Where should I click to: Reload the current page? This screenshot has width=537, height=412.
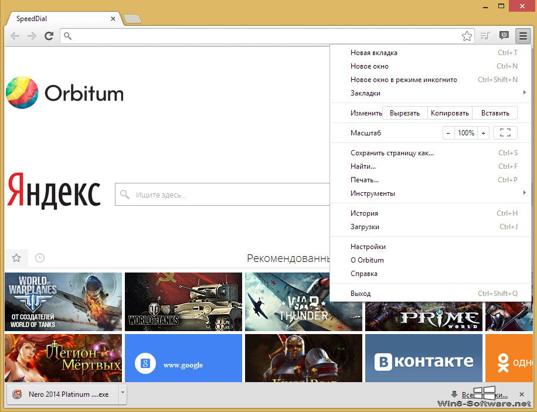tap(49, 36)
